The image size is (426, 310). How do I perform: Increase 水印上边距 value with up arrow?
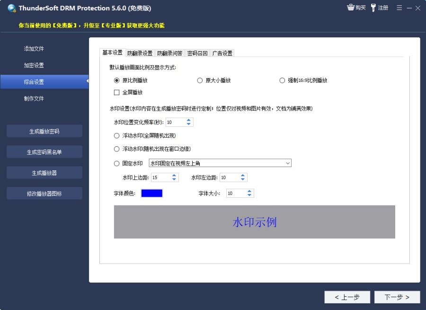click(174, 176)
